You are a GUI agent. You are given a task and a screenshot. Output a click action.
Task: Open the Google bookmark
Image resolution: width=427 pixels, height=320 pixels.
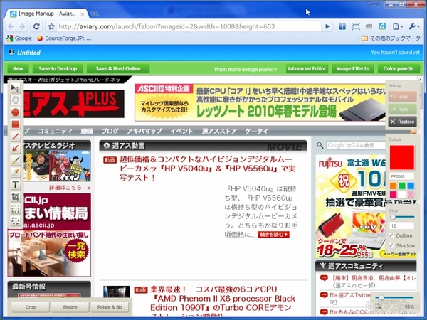(x=19, y=38)
